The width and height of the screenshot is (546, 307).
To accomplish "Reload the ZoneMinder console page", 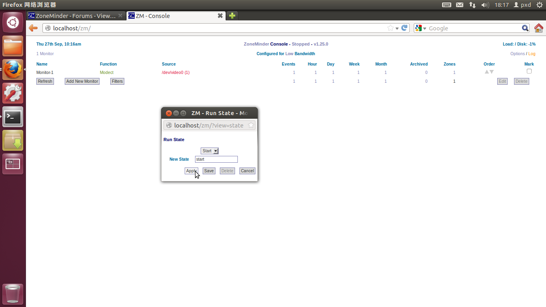I will point(405,28).
